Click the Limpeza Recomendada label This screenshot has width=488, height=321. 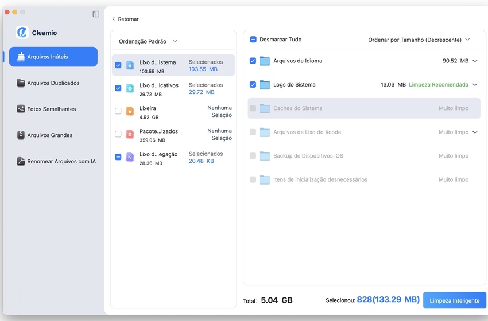click(439, 84)
